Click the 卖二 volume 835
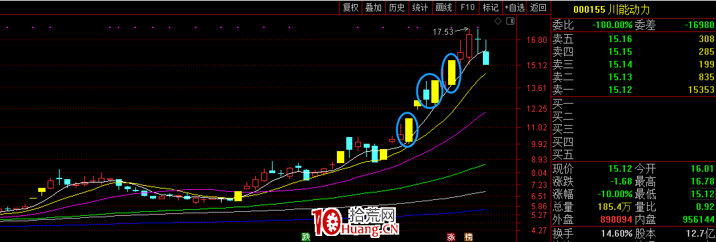 706,78
